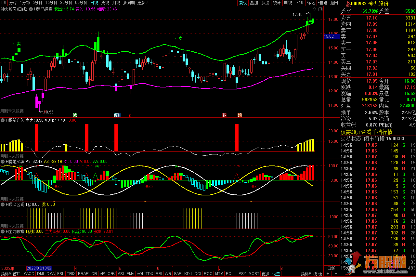Open F10 company info
The height and width of the screenshot is (277, 416).
299,3
